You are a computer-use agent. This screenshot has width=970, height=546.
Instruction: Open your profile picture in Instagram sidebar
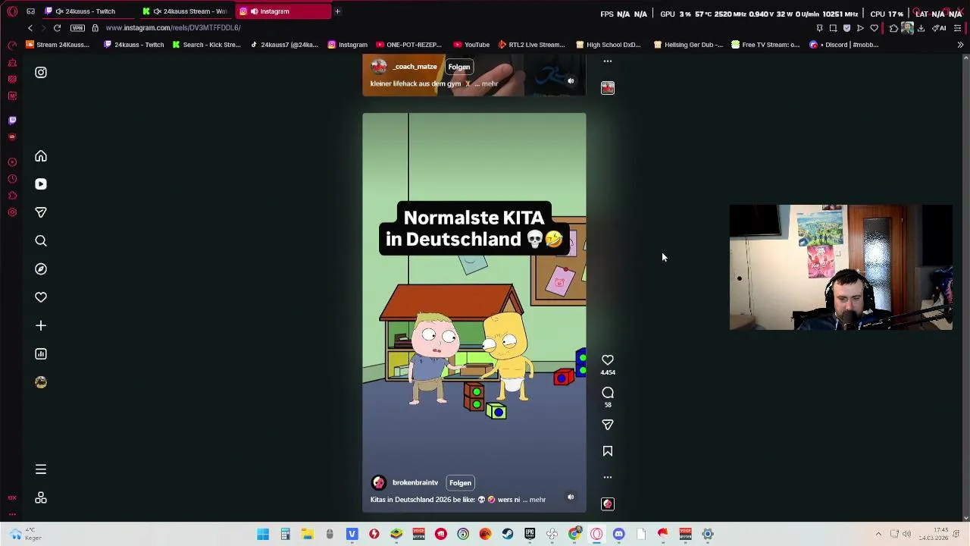click(41, 382)
